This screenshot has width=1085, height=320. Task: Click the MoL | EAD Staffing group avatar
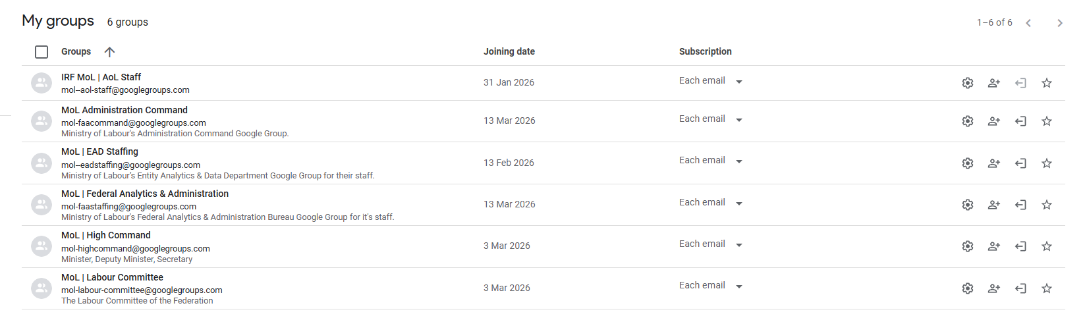(x=42, y=163)
